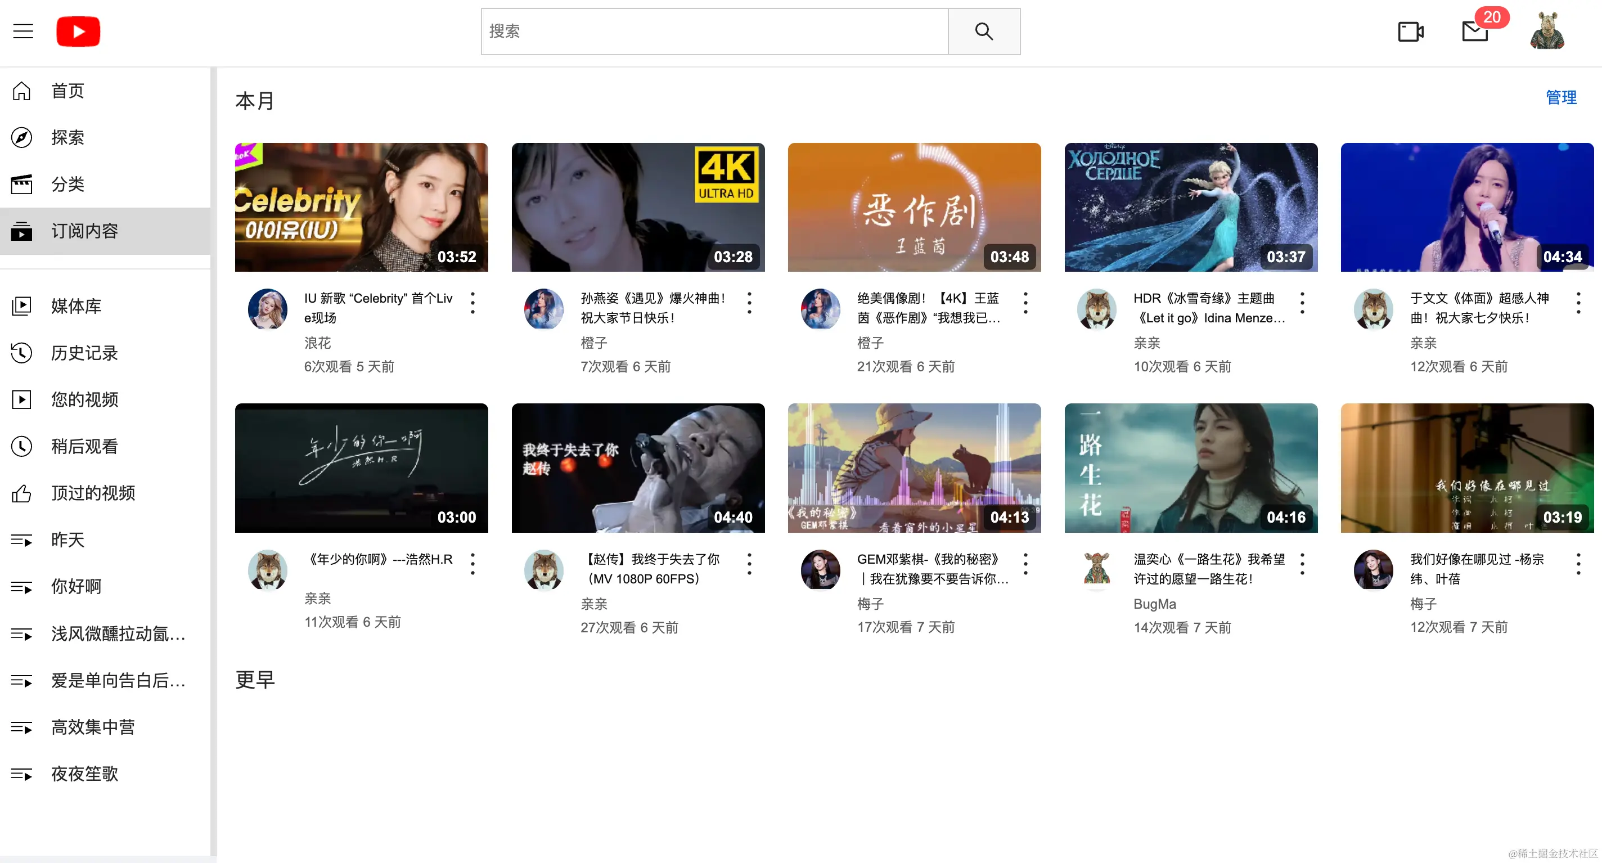
Task: Open options menu for IU Celebrity video
Action: pos(472,303)
